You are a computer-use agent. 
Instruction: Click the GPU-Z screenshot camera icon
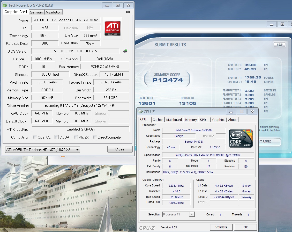tap(128, 12)
